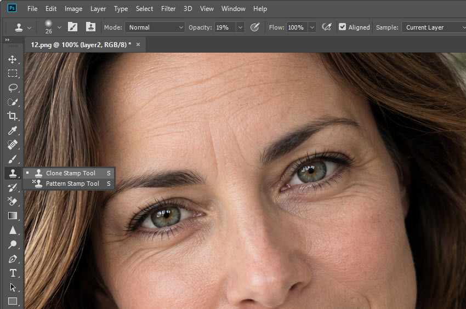Select the Spot Healing Brush tool
The height and width of the screenshot is (309, 466).
[x=12, y=145]
